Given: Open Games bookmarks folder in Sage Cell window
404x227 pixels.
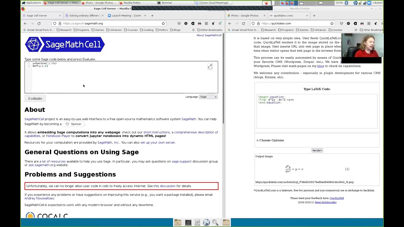Looking at the screenshot, I should tap(98, 30).
